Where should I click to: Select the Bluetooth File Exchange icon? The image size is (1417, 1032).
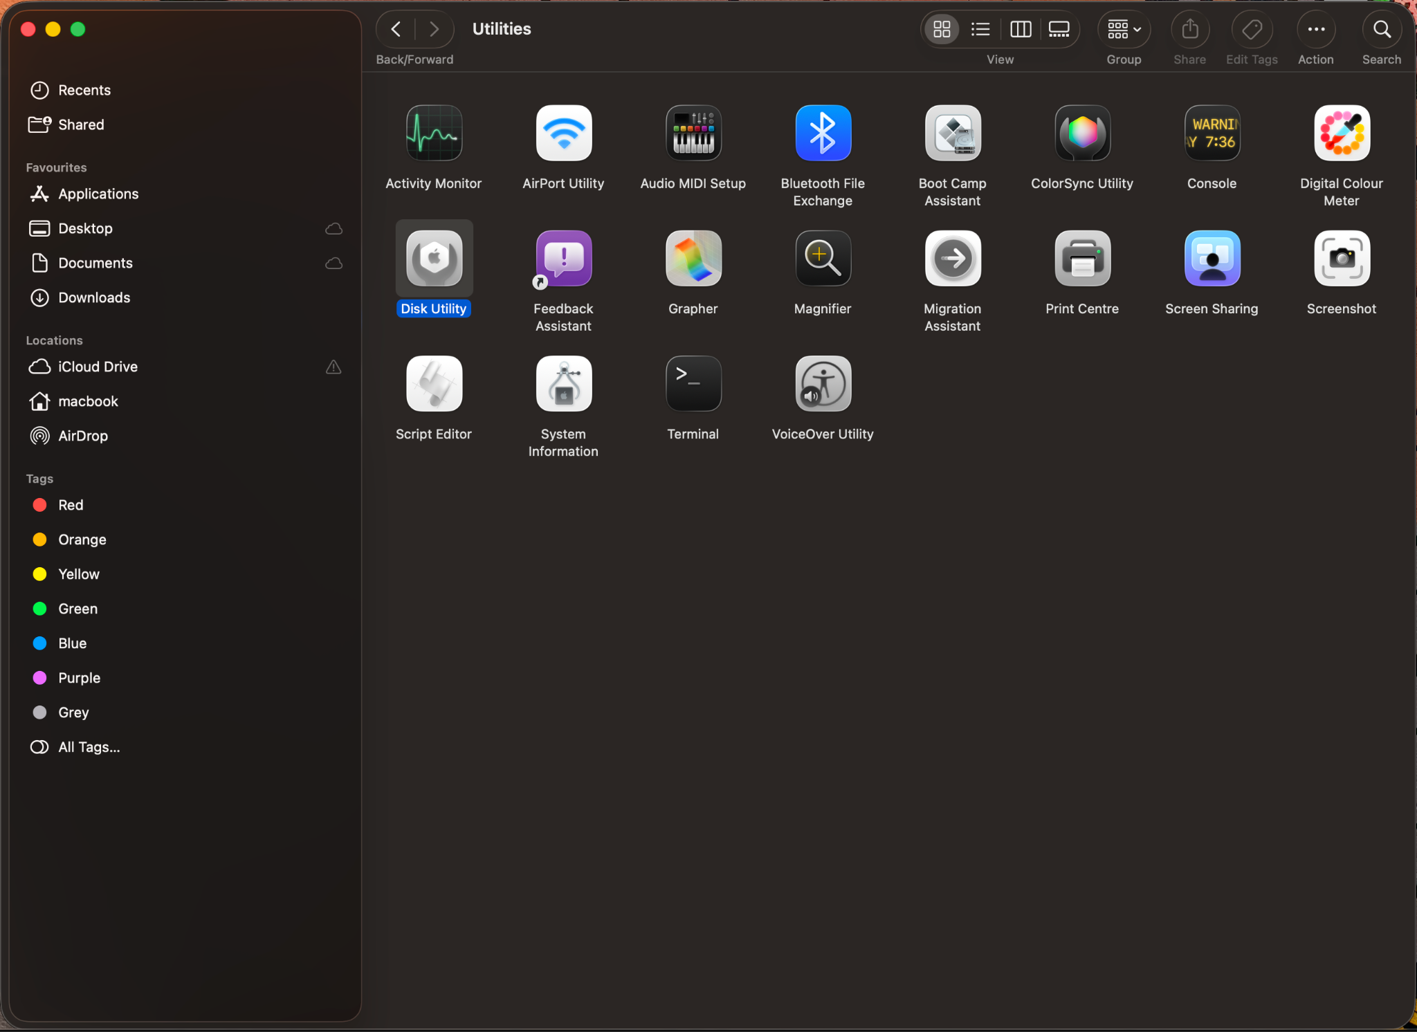tap(822, 133)
